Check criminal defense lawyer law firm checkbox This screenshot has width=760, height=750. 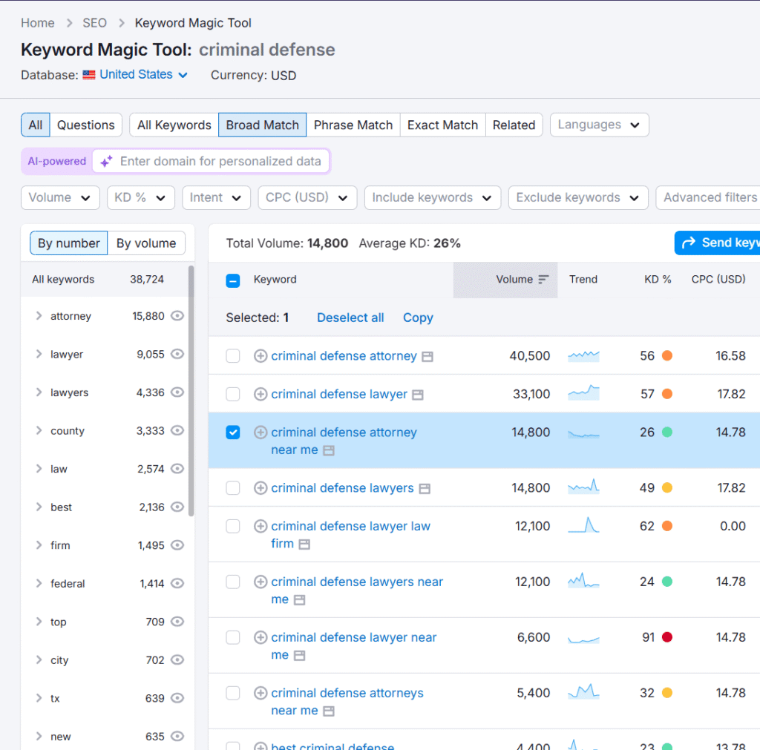pos(232,526)
